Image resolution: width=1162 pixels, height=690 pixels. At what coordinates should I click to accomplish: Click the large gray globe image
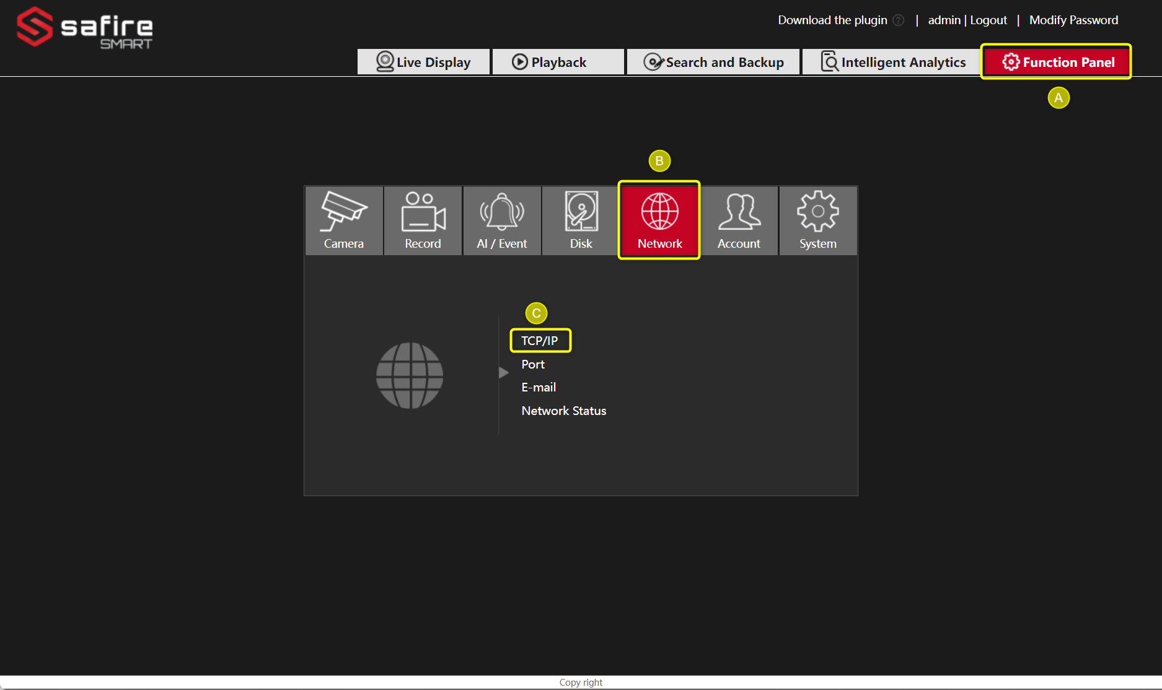point(410,375)
